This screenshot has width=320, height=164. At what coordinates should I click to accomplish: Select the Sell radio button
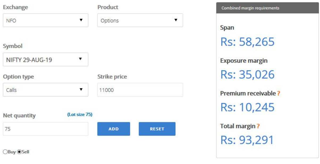point(19,152)
